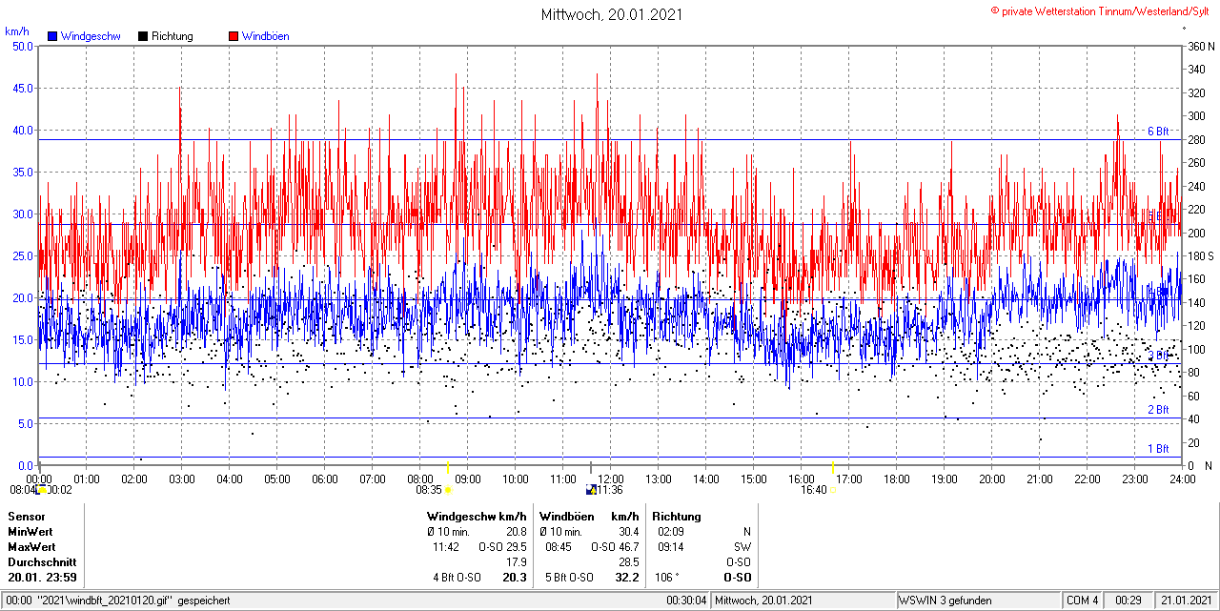The height and width of the screenshot is (611, 1220).
Task: Click the 21.01.2021 status bar date
Action: point(1185,601)
